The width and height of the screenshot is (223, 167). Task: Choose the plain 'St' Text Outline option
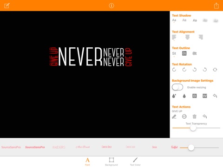click(174, 53)
